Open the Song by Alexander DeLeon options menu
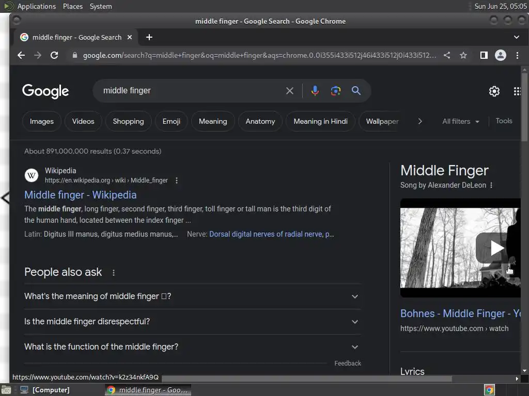 click(491, 185)
